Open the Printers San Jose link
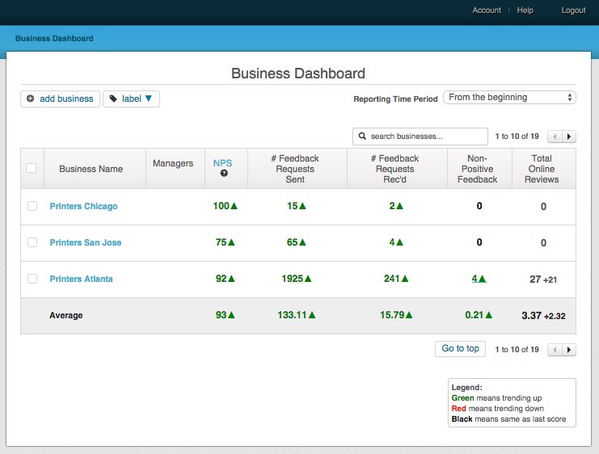Image resolution: width=599 pixels, height=454 pixels. [86, 242]
